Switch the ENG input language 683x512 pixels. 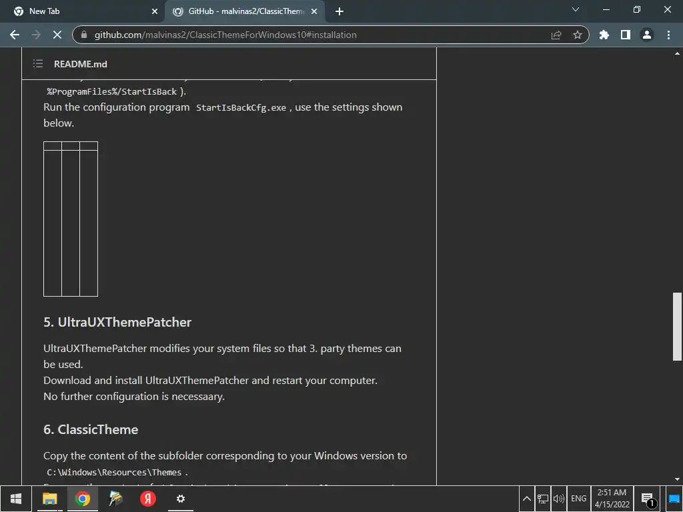click(578, 499)
